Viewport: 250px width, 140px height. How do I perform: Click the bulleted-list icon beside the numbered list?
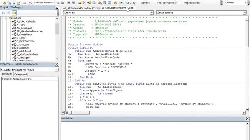click(63, 3)
